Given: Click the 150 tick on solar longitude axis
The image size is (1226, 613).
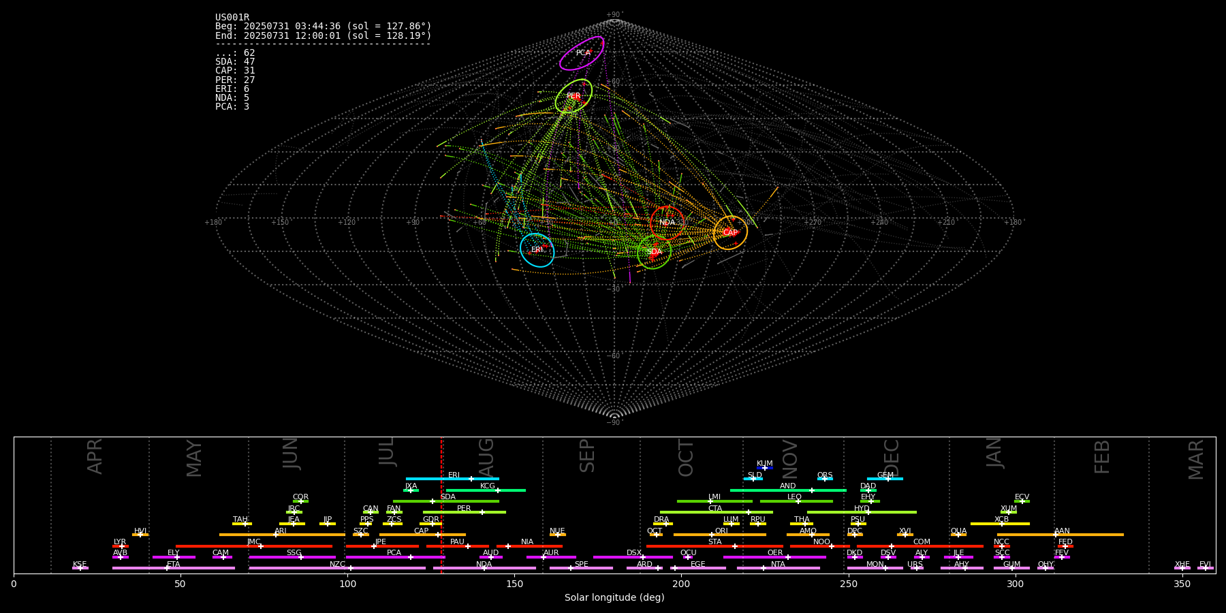Looking at the screenshot, I should click(x=514, y=584).
